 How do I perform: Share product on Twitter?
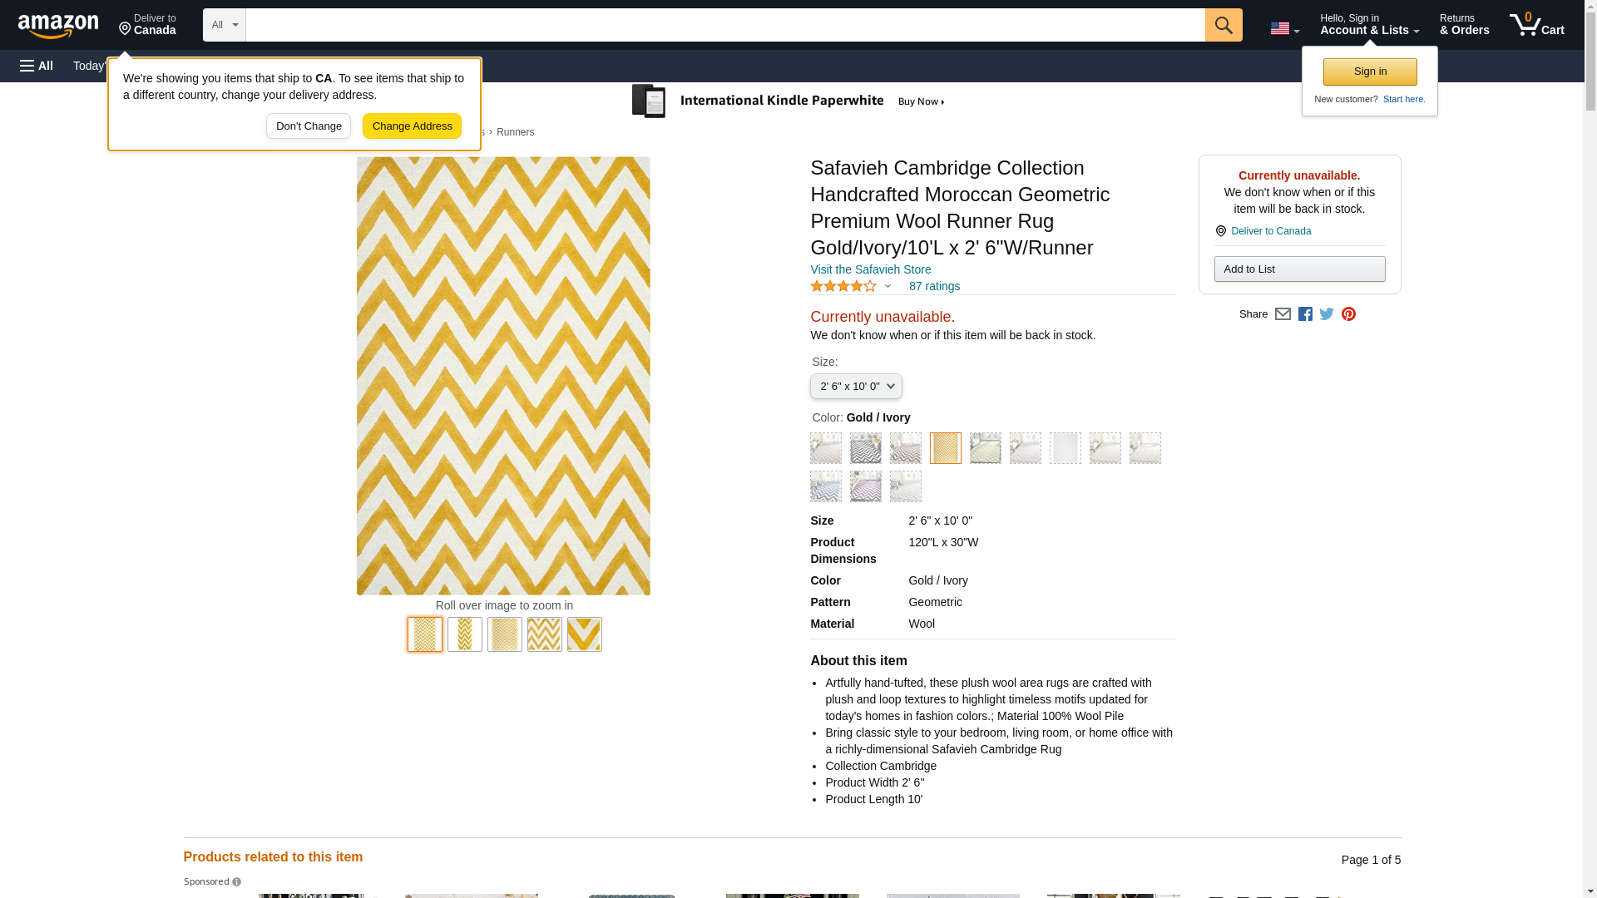click(1327, 314)
